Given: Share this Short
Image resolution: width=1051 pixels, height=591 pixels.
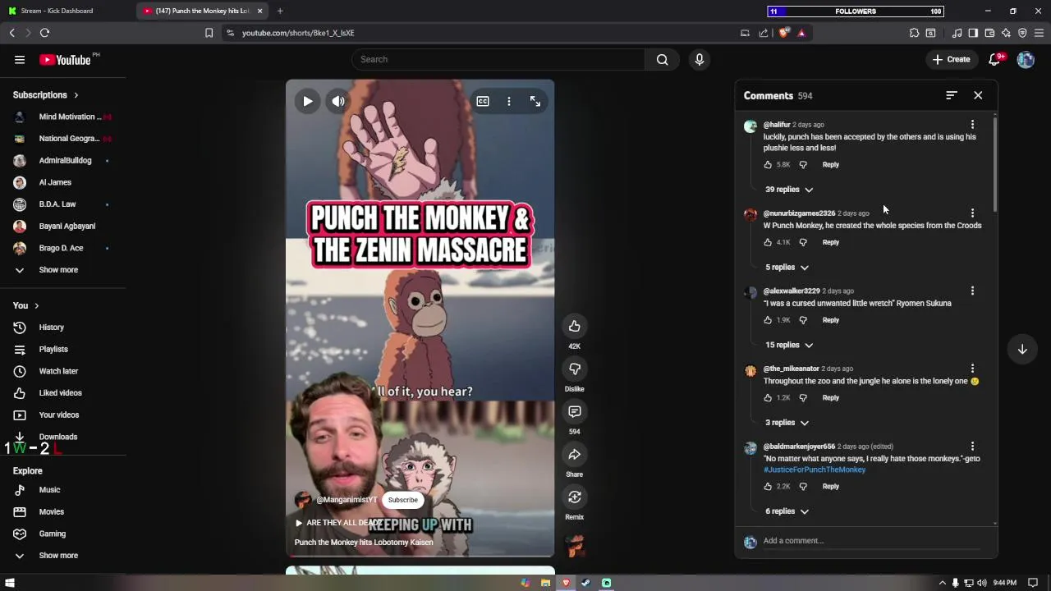Looking at the screenshot, I should tap(575, 455).
